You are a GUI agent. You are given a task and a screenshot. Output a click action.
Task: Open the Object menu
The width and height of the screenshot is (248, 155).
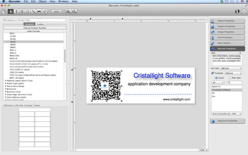(42, 2)
